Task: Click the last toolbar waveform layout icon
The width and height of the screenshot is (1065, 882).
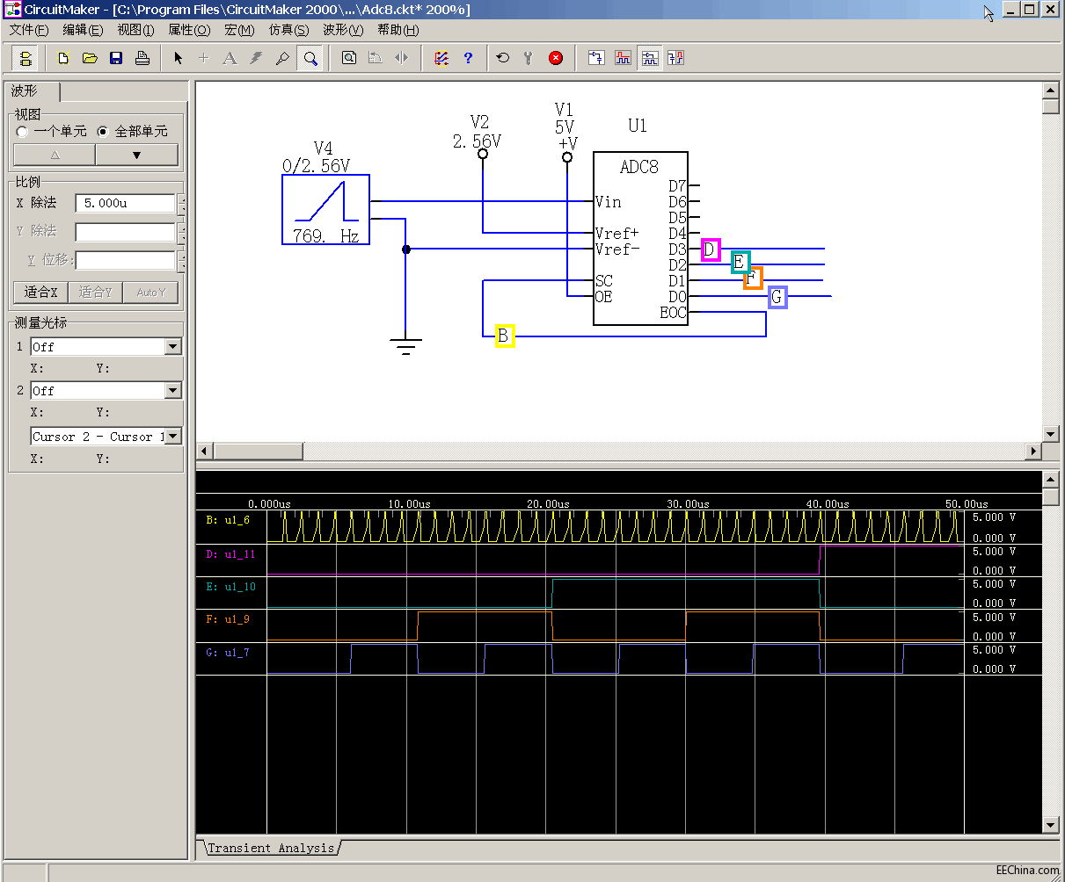Action: [675, 58]
